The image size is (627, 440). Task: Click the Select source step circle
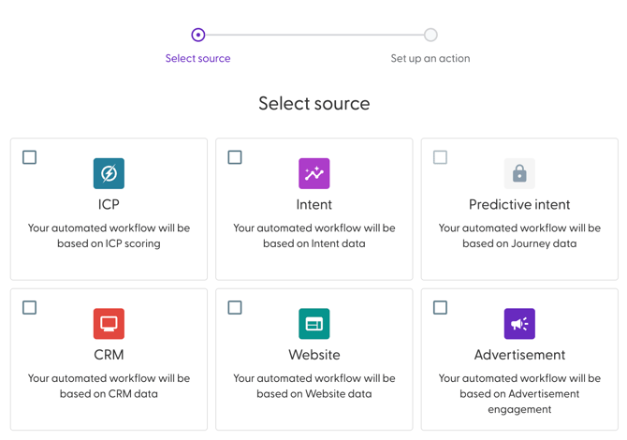click(197, 35)
